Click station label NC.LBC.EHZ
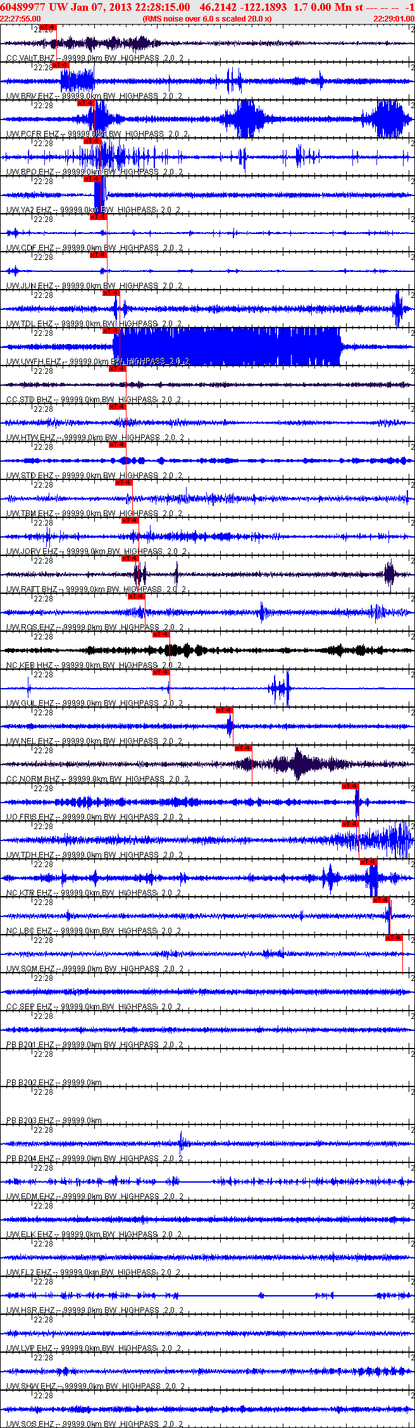 coord(30,931)
